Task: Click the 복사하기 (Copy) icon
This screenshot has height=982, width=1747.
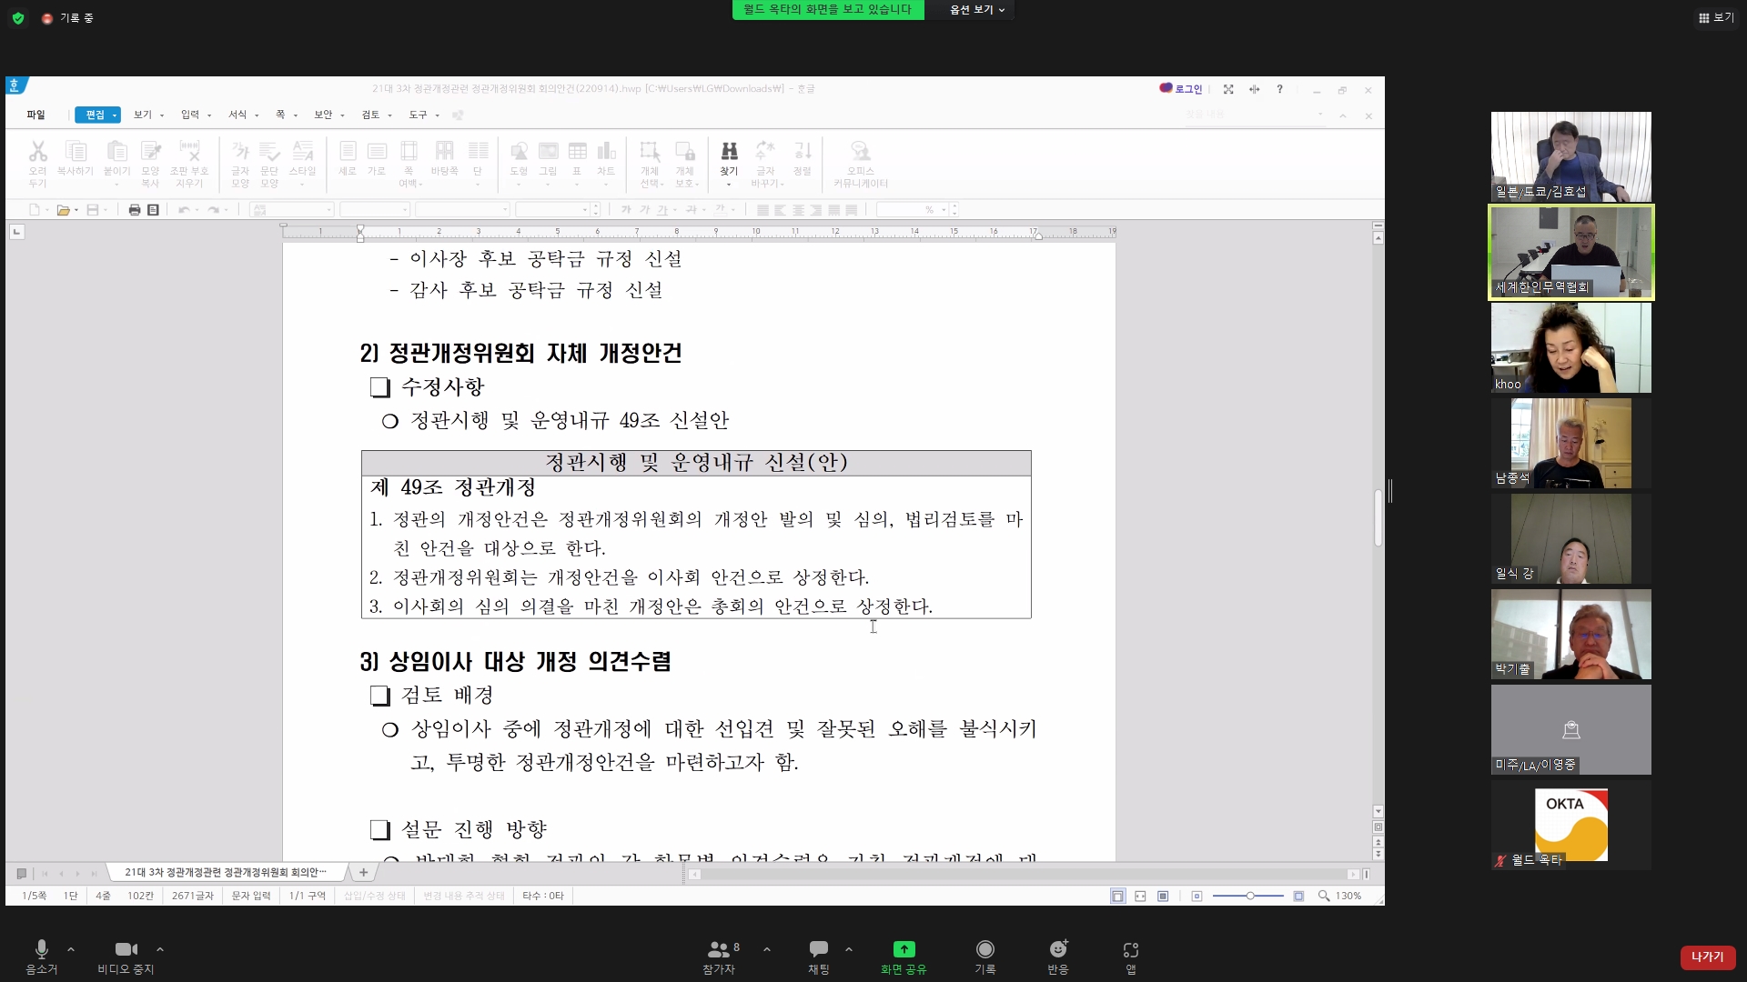Action: coord(76,159)
